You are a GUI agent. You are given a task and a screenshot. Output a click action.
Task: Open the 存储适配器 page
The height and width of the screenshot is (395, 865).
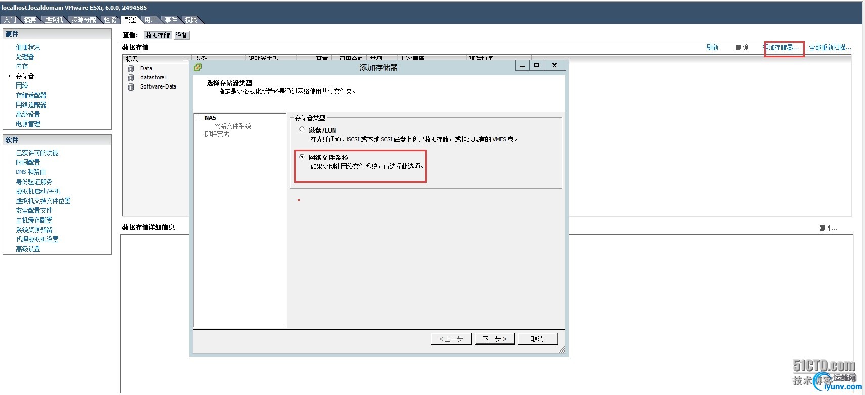(x=31, y=95)
